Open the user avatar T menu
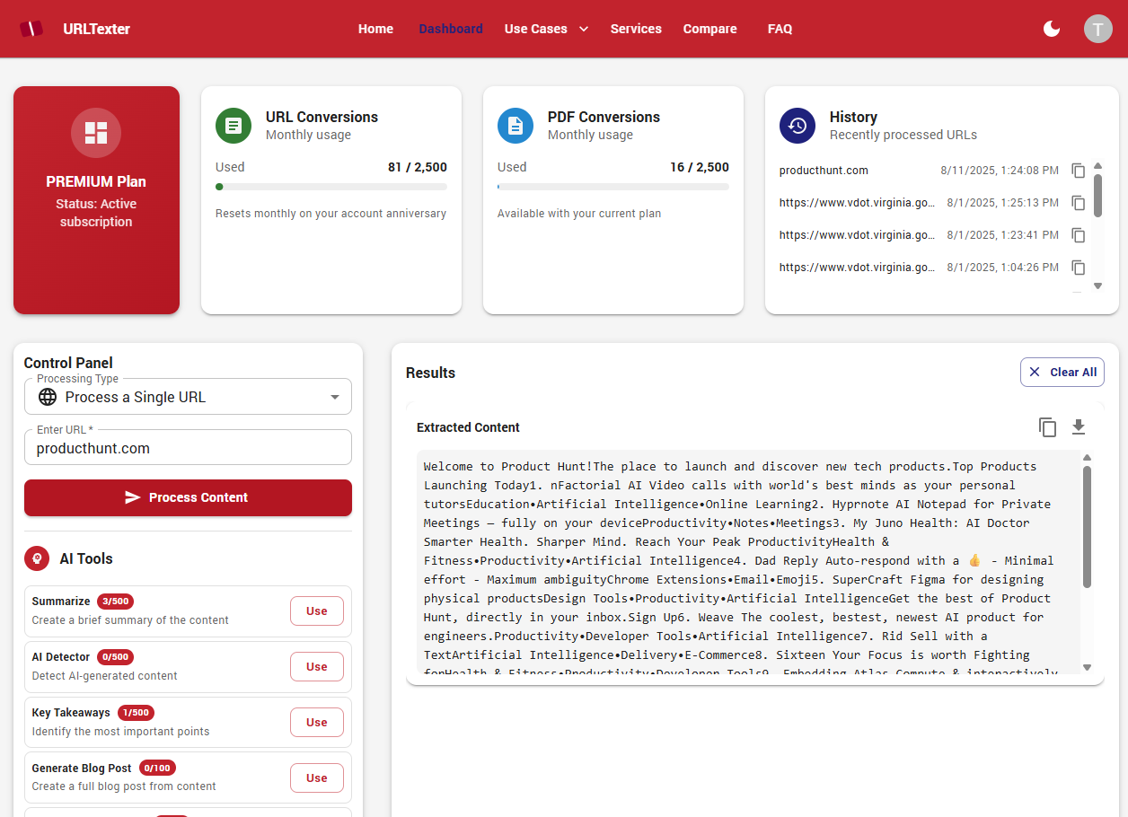 coord(1097,29)
